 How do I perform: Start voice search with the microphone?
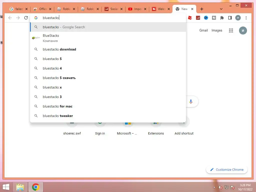click(x=191, y=101)
